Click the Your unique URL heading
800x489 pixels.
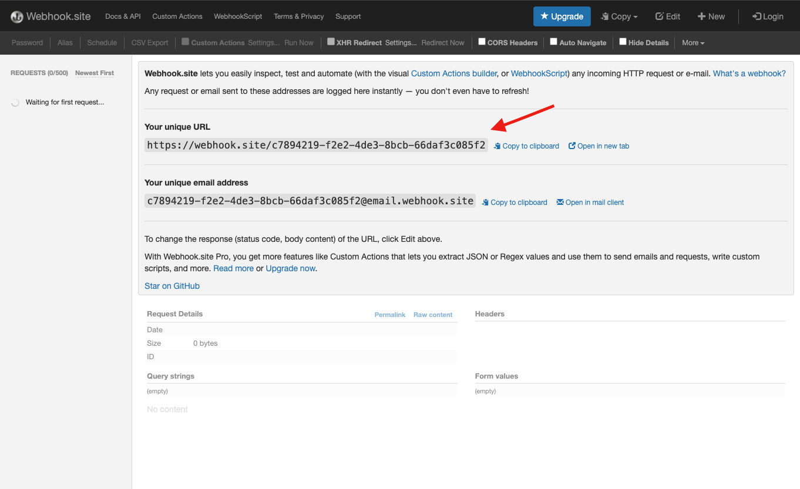point(177,127)
